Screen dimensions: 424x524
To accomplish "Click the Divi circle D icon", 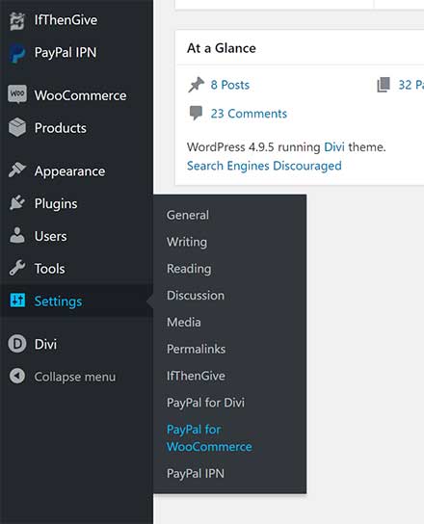I will click(17, 344).
